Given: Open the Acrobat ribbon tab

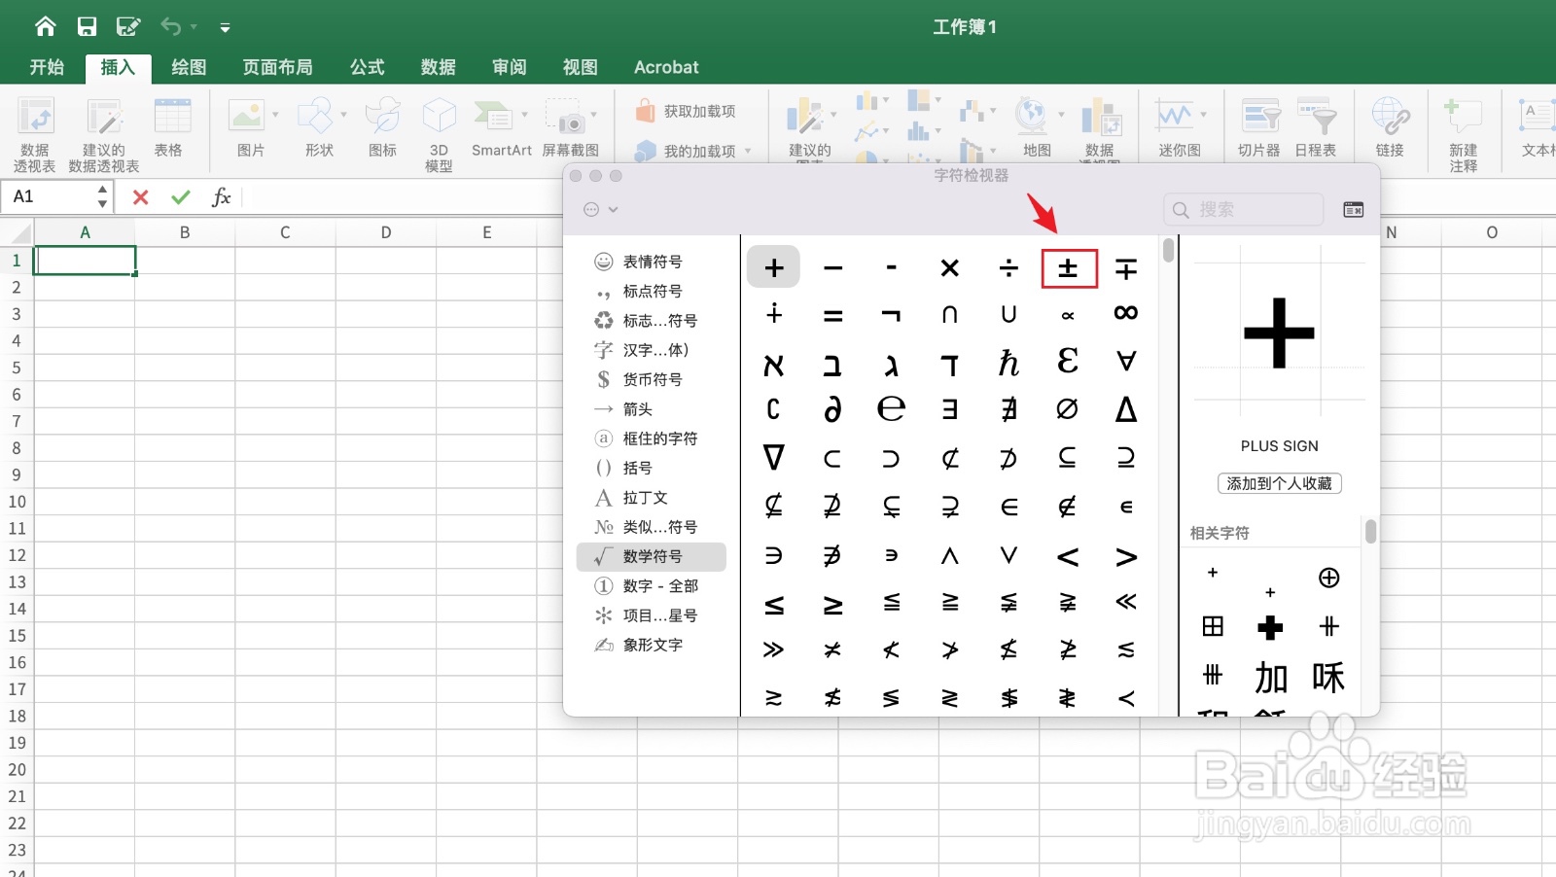Looking at the screenshot, I should click(x=666, y=67).
